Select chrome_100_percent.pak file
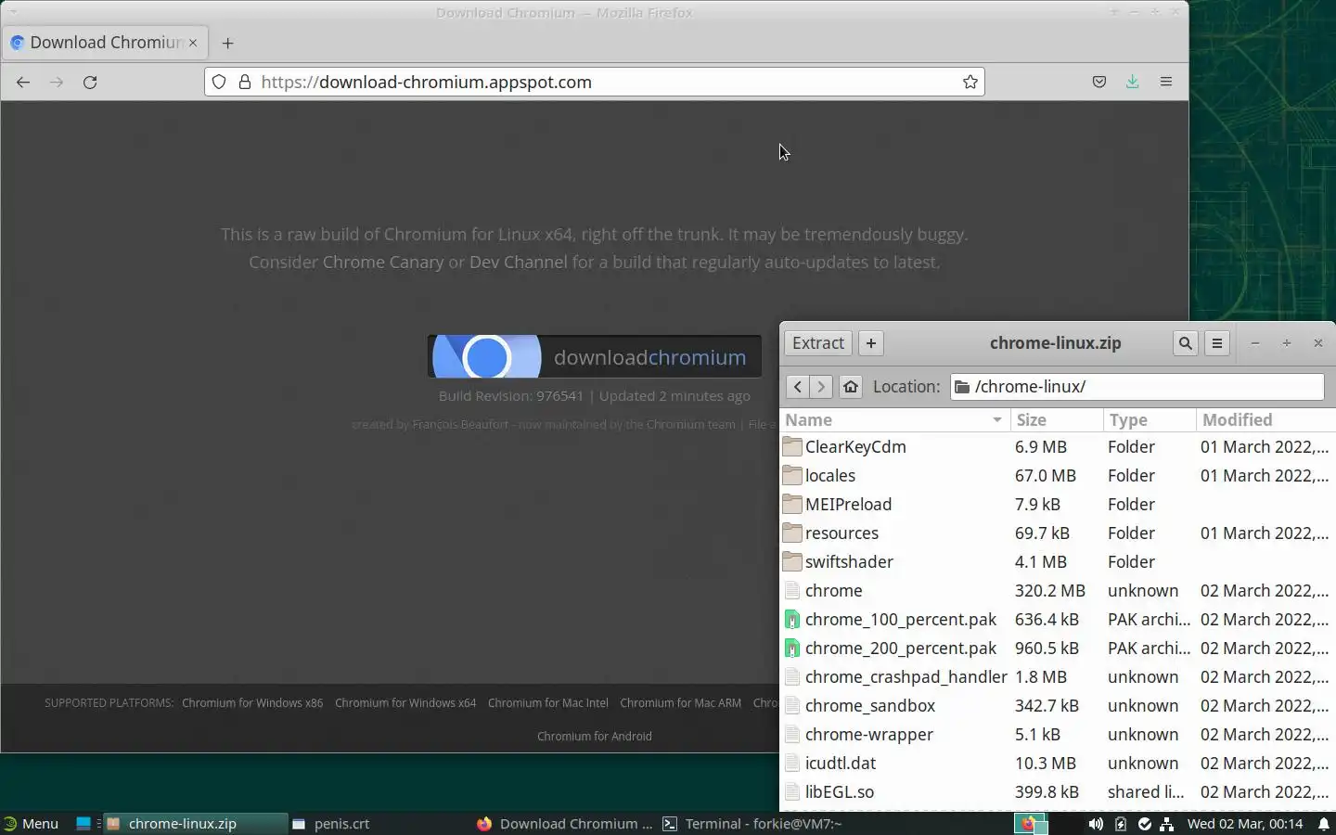 1058,619
